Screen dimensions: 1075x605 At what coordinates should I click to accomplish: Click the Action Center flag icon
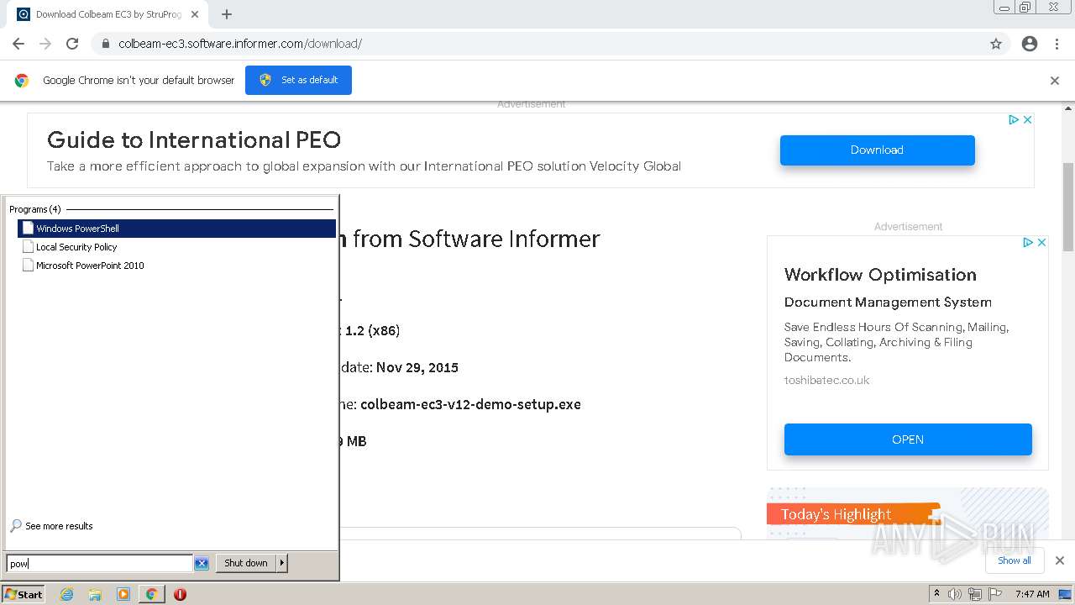click(x=995, y=594)
